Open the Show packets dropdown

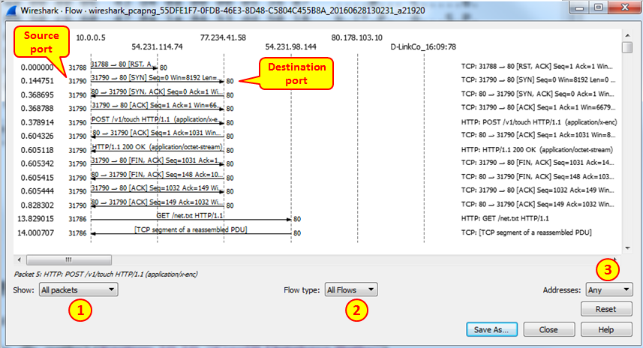click(x=79, y=289)
